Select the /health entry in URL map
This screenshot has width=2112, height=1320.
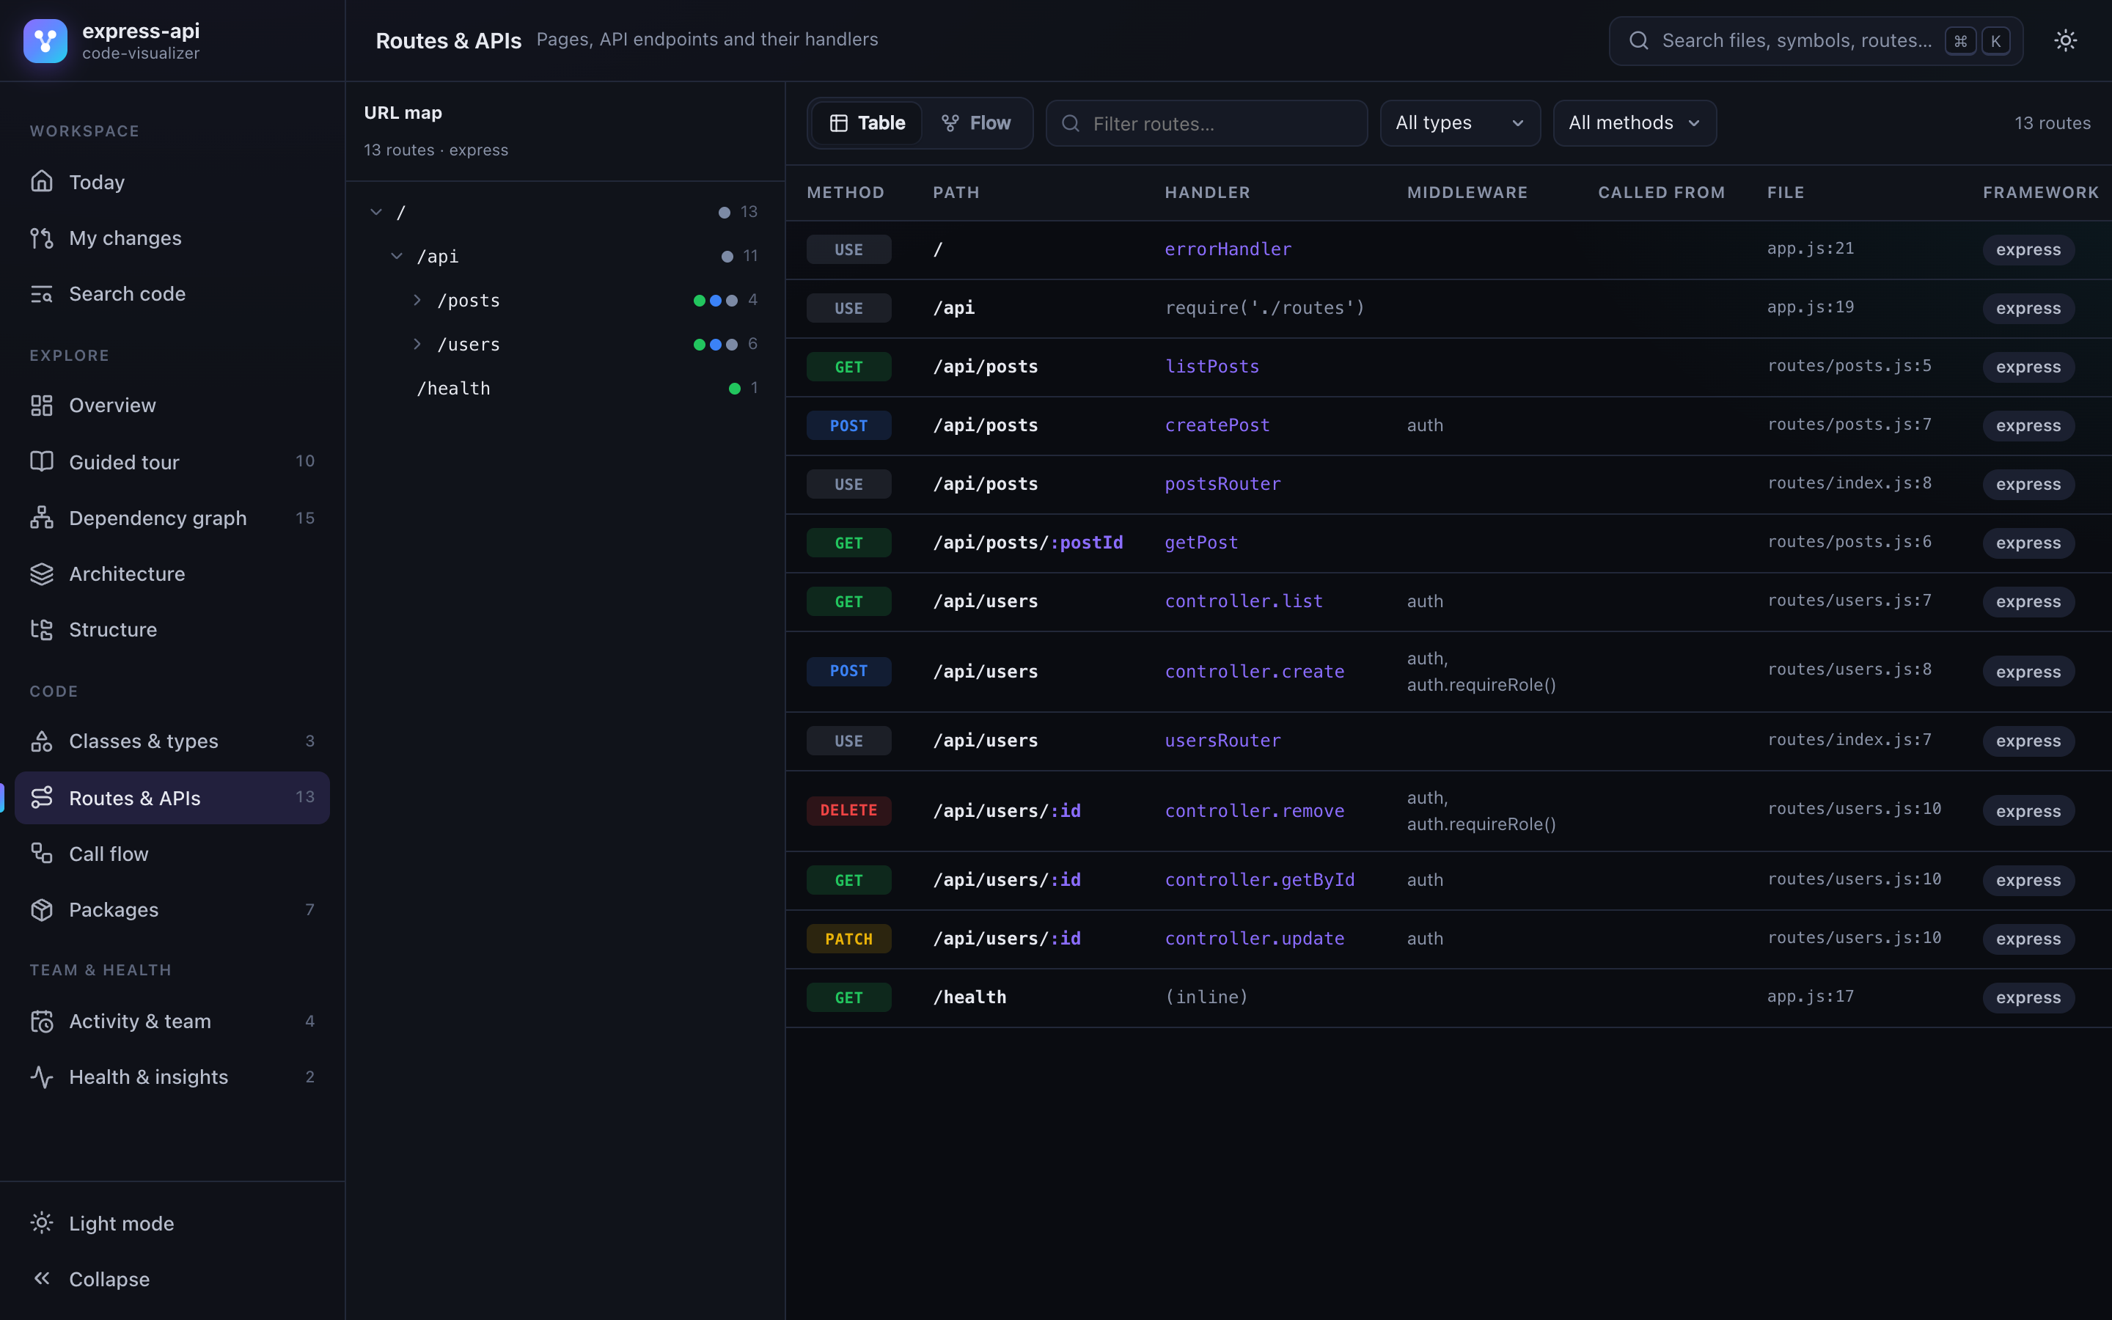point(565,389)
